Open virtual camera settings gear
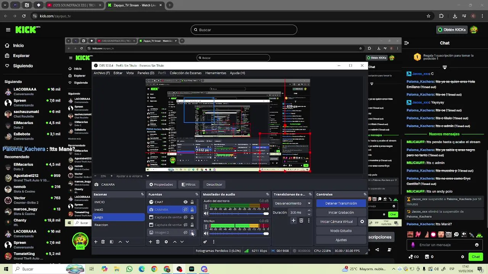Image resolution: width=488 pixels, height=274 pixels. [x=362, y=221]
